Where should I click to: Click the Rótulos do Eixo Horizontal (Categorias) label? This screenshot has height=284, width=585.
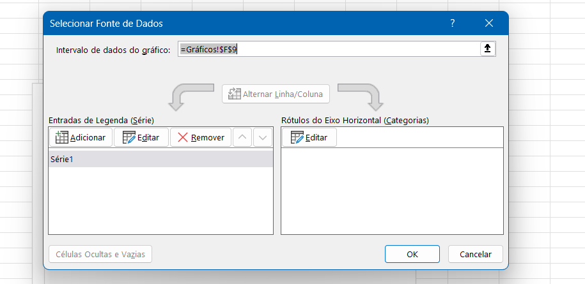point(355,120)
